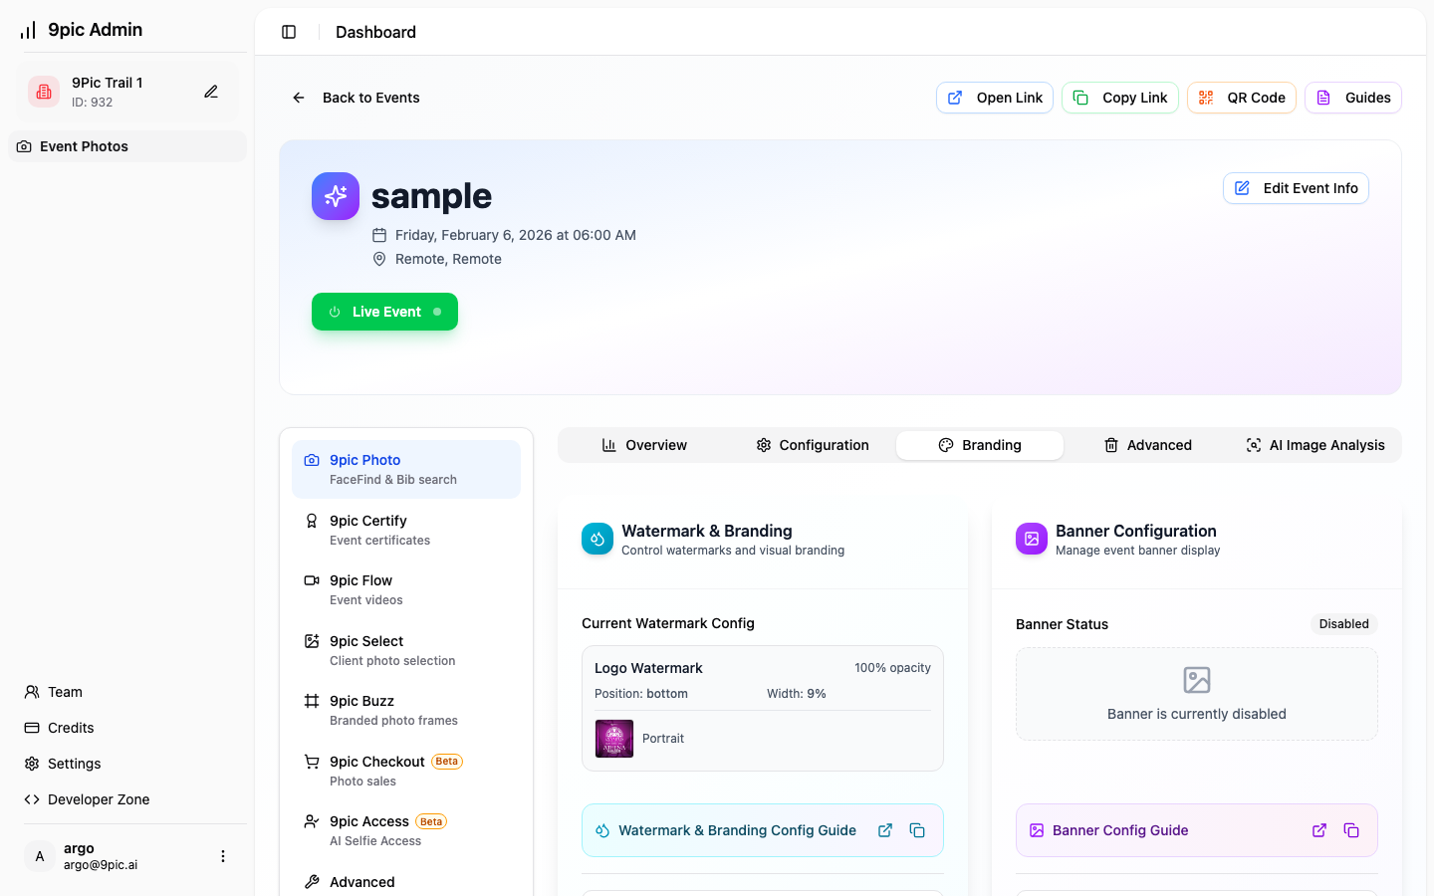Click the QR Code button

coord(1241,98)
